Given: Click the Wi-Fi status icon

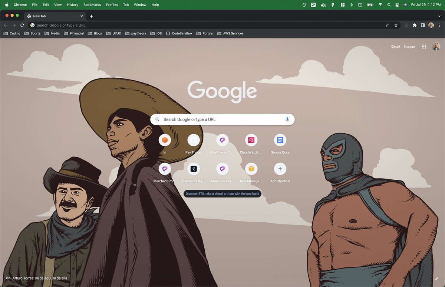Looking at the screenshot, I should (x=380, y=5).
